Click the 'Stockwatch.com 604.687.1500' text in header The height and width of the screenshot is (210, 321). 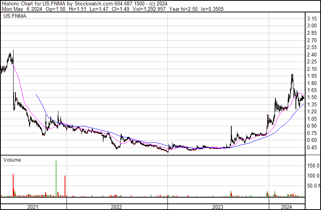[109, 3]
